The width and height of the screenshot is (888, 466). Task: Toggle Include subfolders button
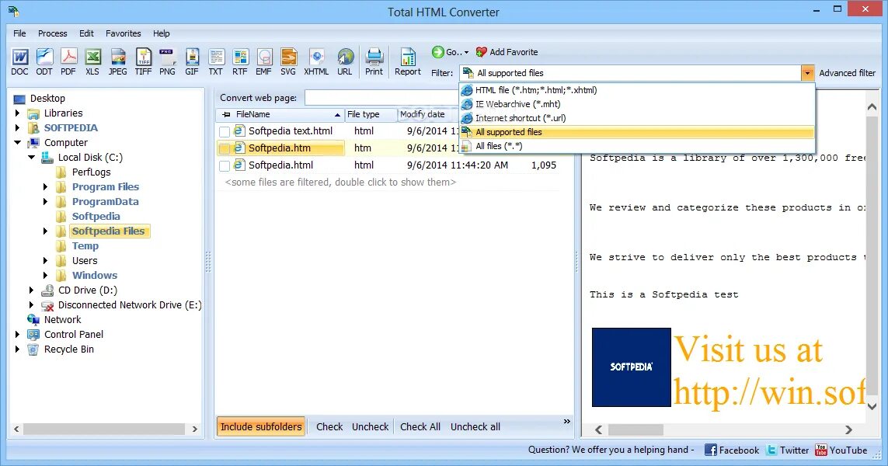pos(261,427)
